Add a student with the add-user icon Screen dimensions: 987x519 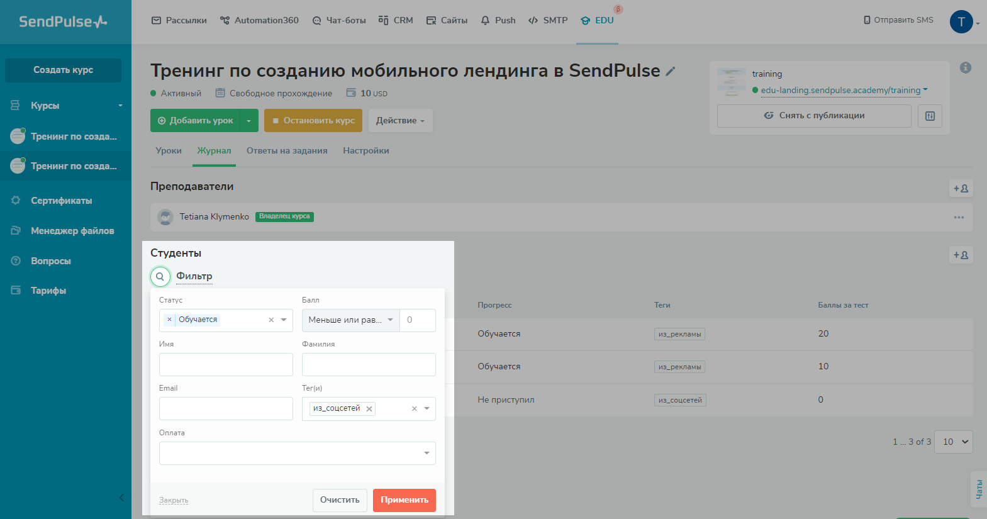click(961, 255)
